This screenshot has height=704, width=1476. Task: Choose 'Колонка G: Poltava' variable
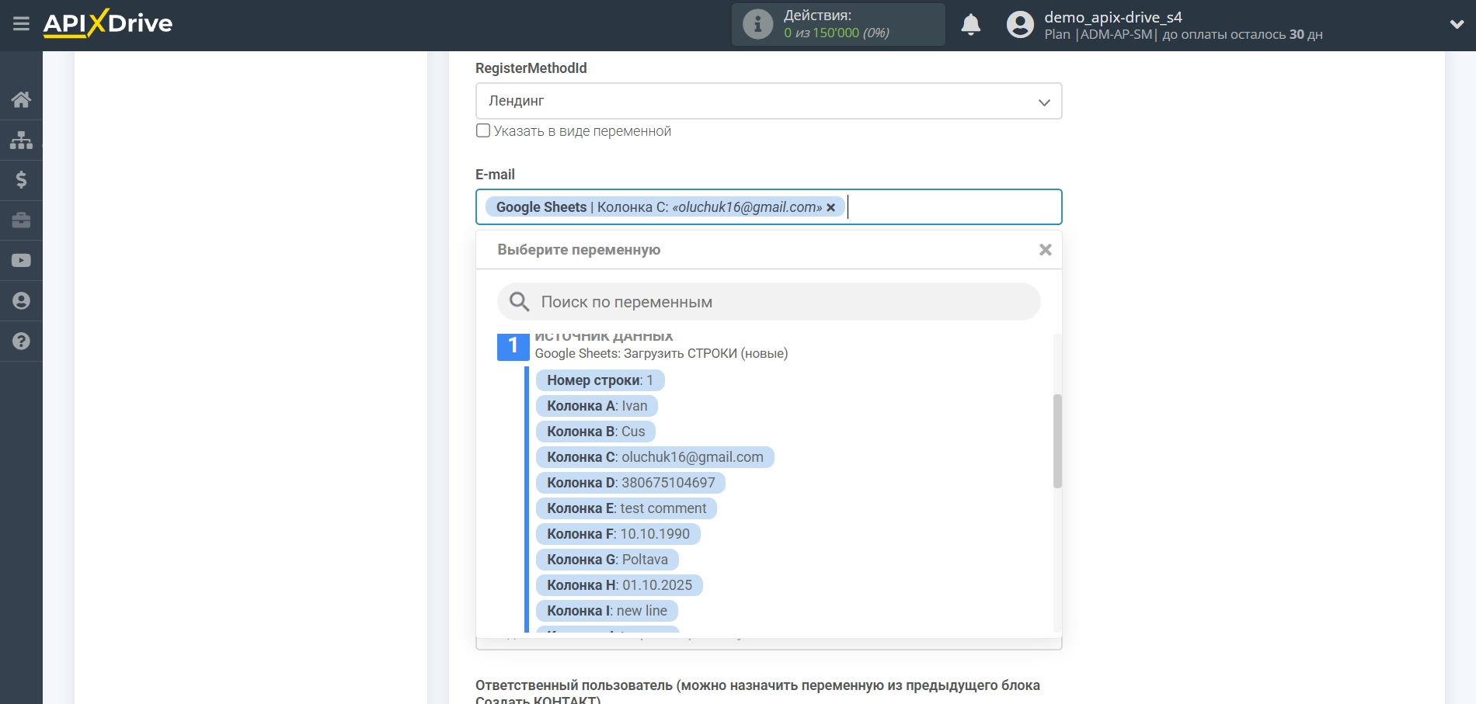(607, 560)
